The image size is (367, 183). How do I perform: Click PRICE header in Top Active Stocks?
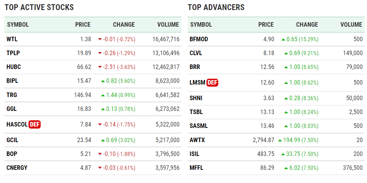pos(83,25)
